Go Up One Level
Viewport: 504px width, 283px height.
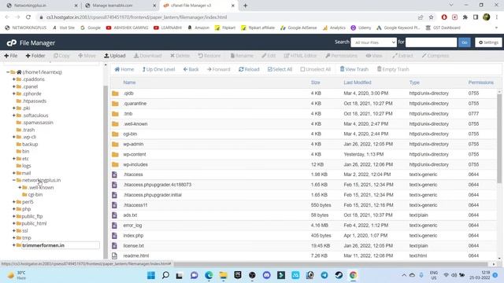coord(158,69)
